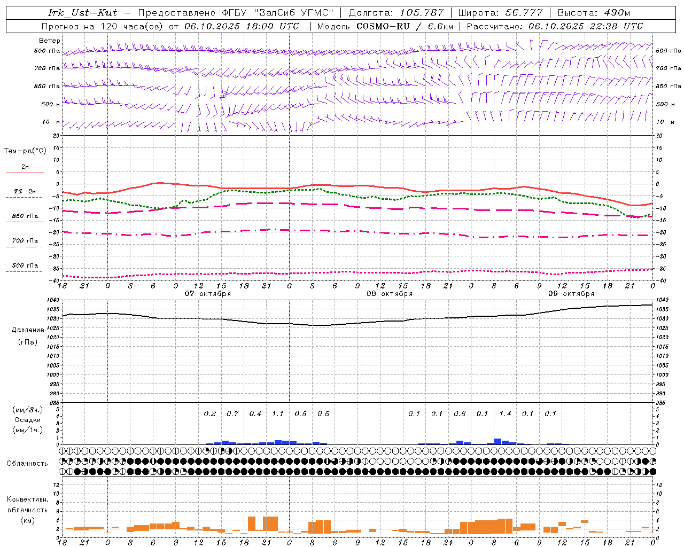Viewport: 684px width, 547px height.
Task: Click the station title Irk_Ust-Kut
Action: pyautogui.click(x=82, y=13)
